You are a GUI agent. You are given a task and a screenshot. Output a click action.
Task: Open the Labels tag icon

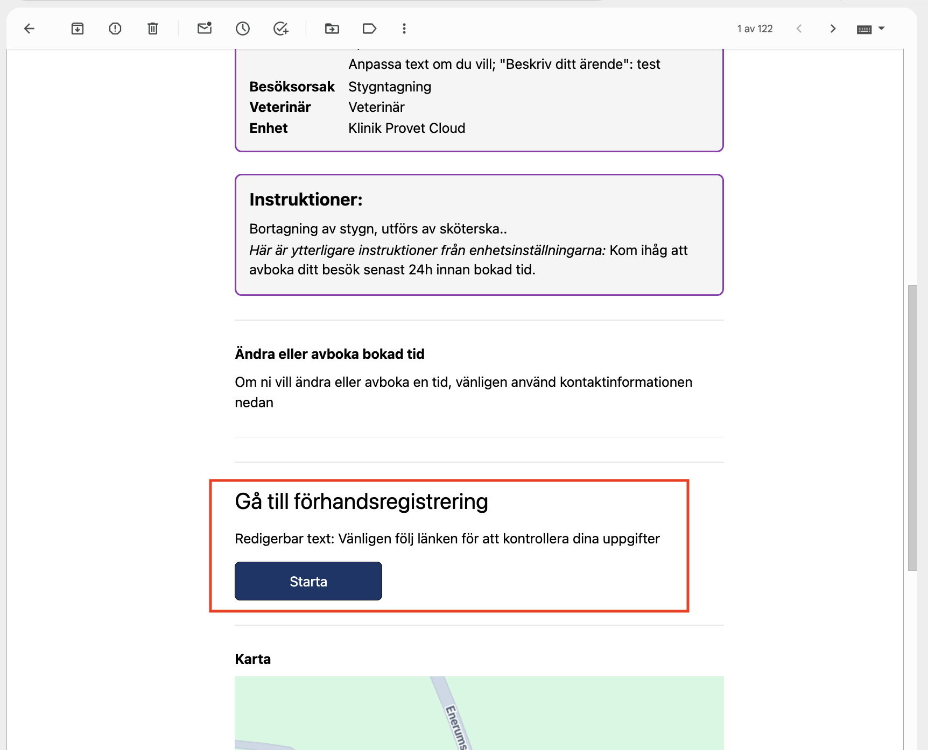point(370,29)
